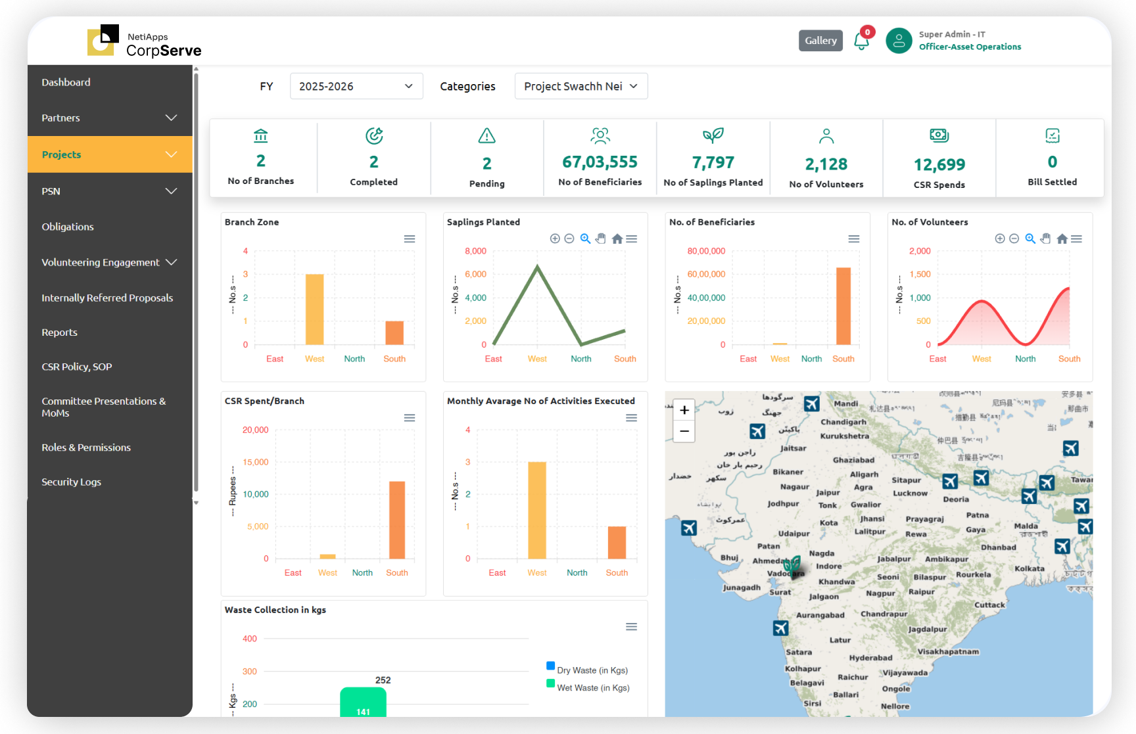
Task: Zoom in on the Saplings Planted chart
Action: click(x=554, y=239)
